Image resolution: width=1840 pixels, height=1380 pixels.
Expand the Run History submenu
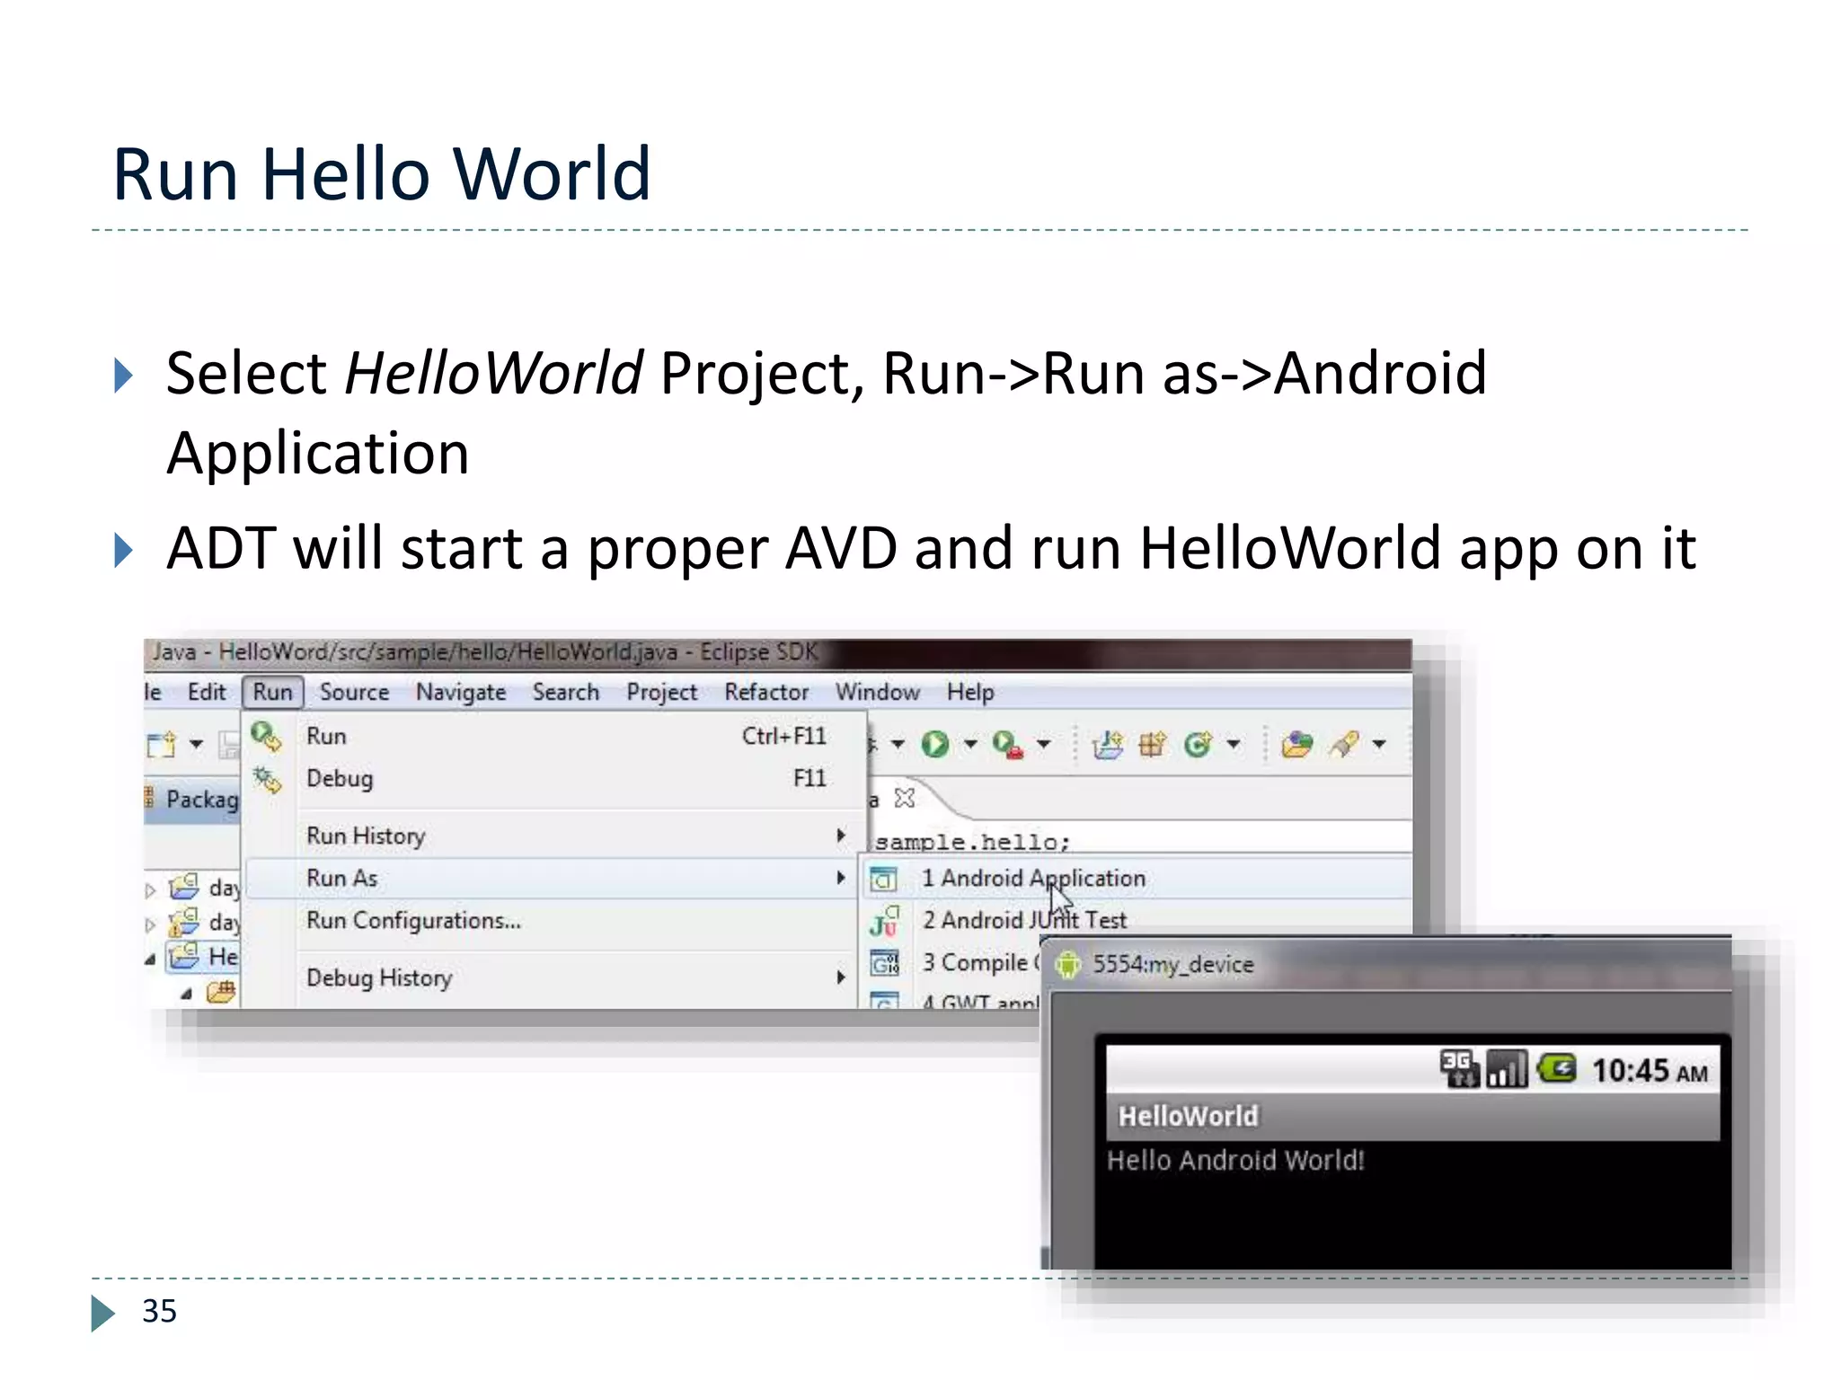point(555,836)
